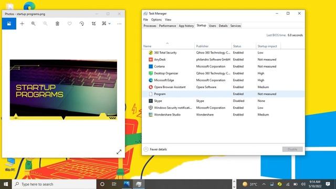Image resolution: width=336 pixels, height=189 pixels.
Task: Select the Startup tab
Action: pyautogui.click(x=201, y=26)
